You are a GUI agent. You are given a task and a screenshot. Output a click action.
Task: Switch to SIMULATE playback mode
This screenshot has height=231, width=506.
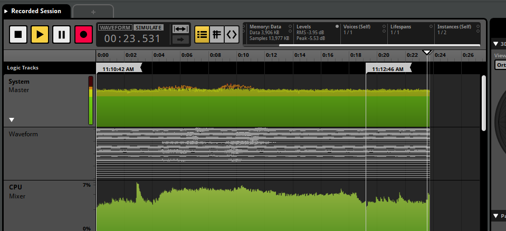point(148,27)
